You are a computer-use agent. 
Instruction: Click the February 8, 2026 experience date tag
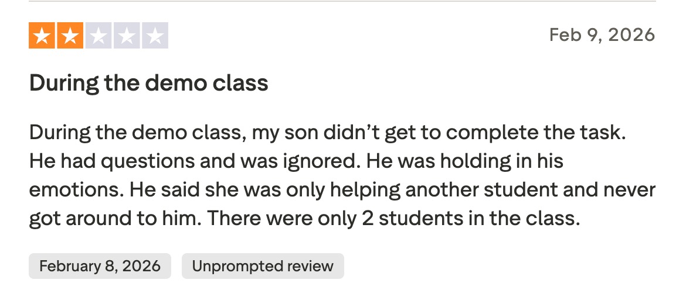click(x=100, y=266)
